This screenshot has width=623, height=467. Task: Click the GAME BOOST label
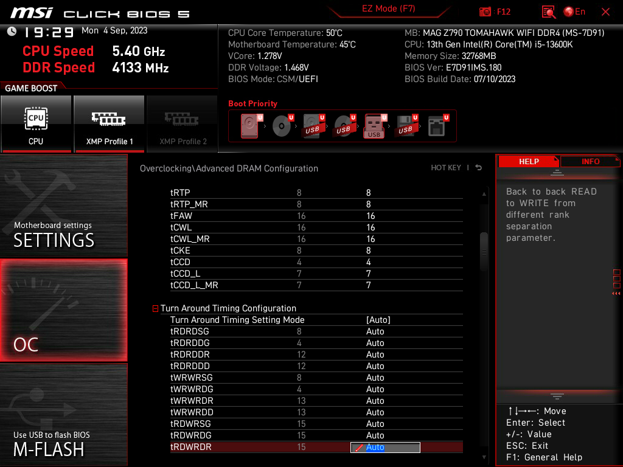(x=31, y=88)
